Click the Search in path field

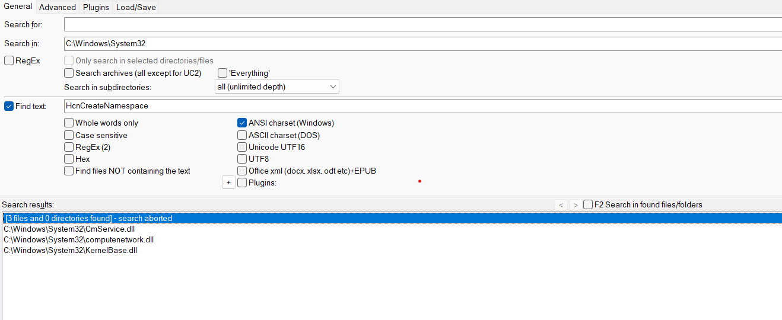pos(422,43)
